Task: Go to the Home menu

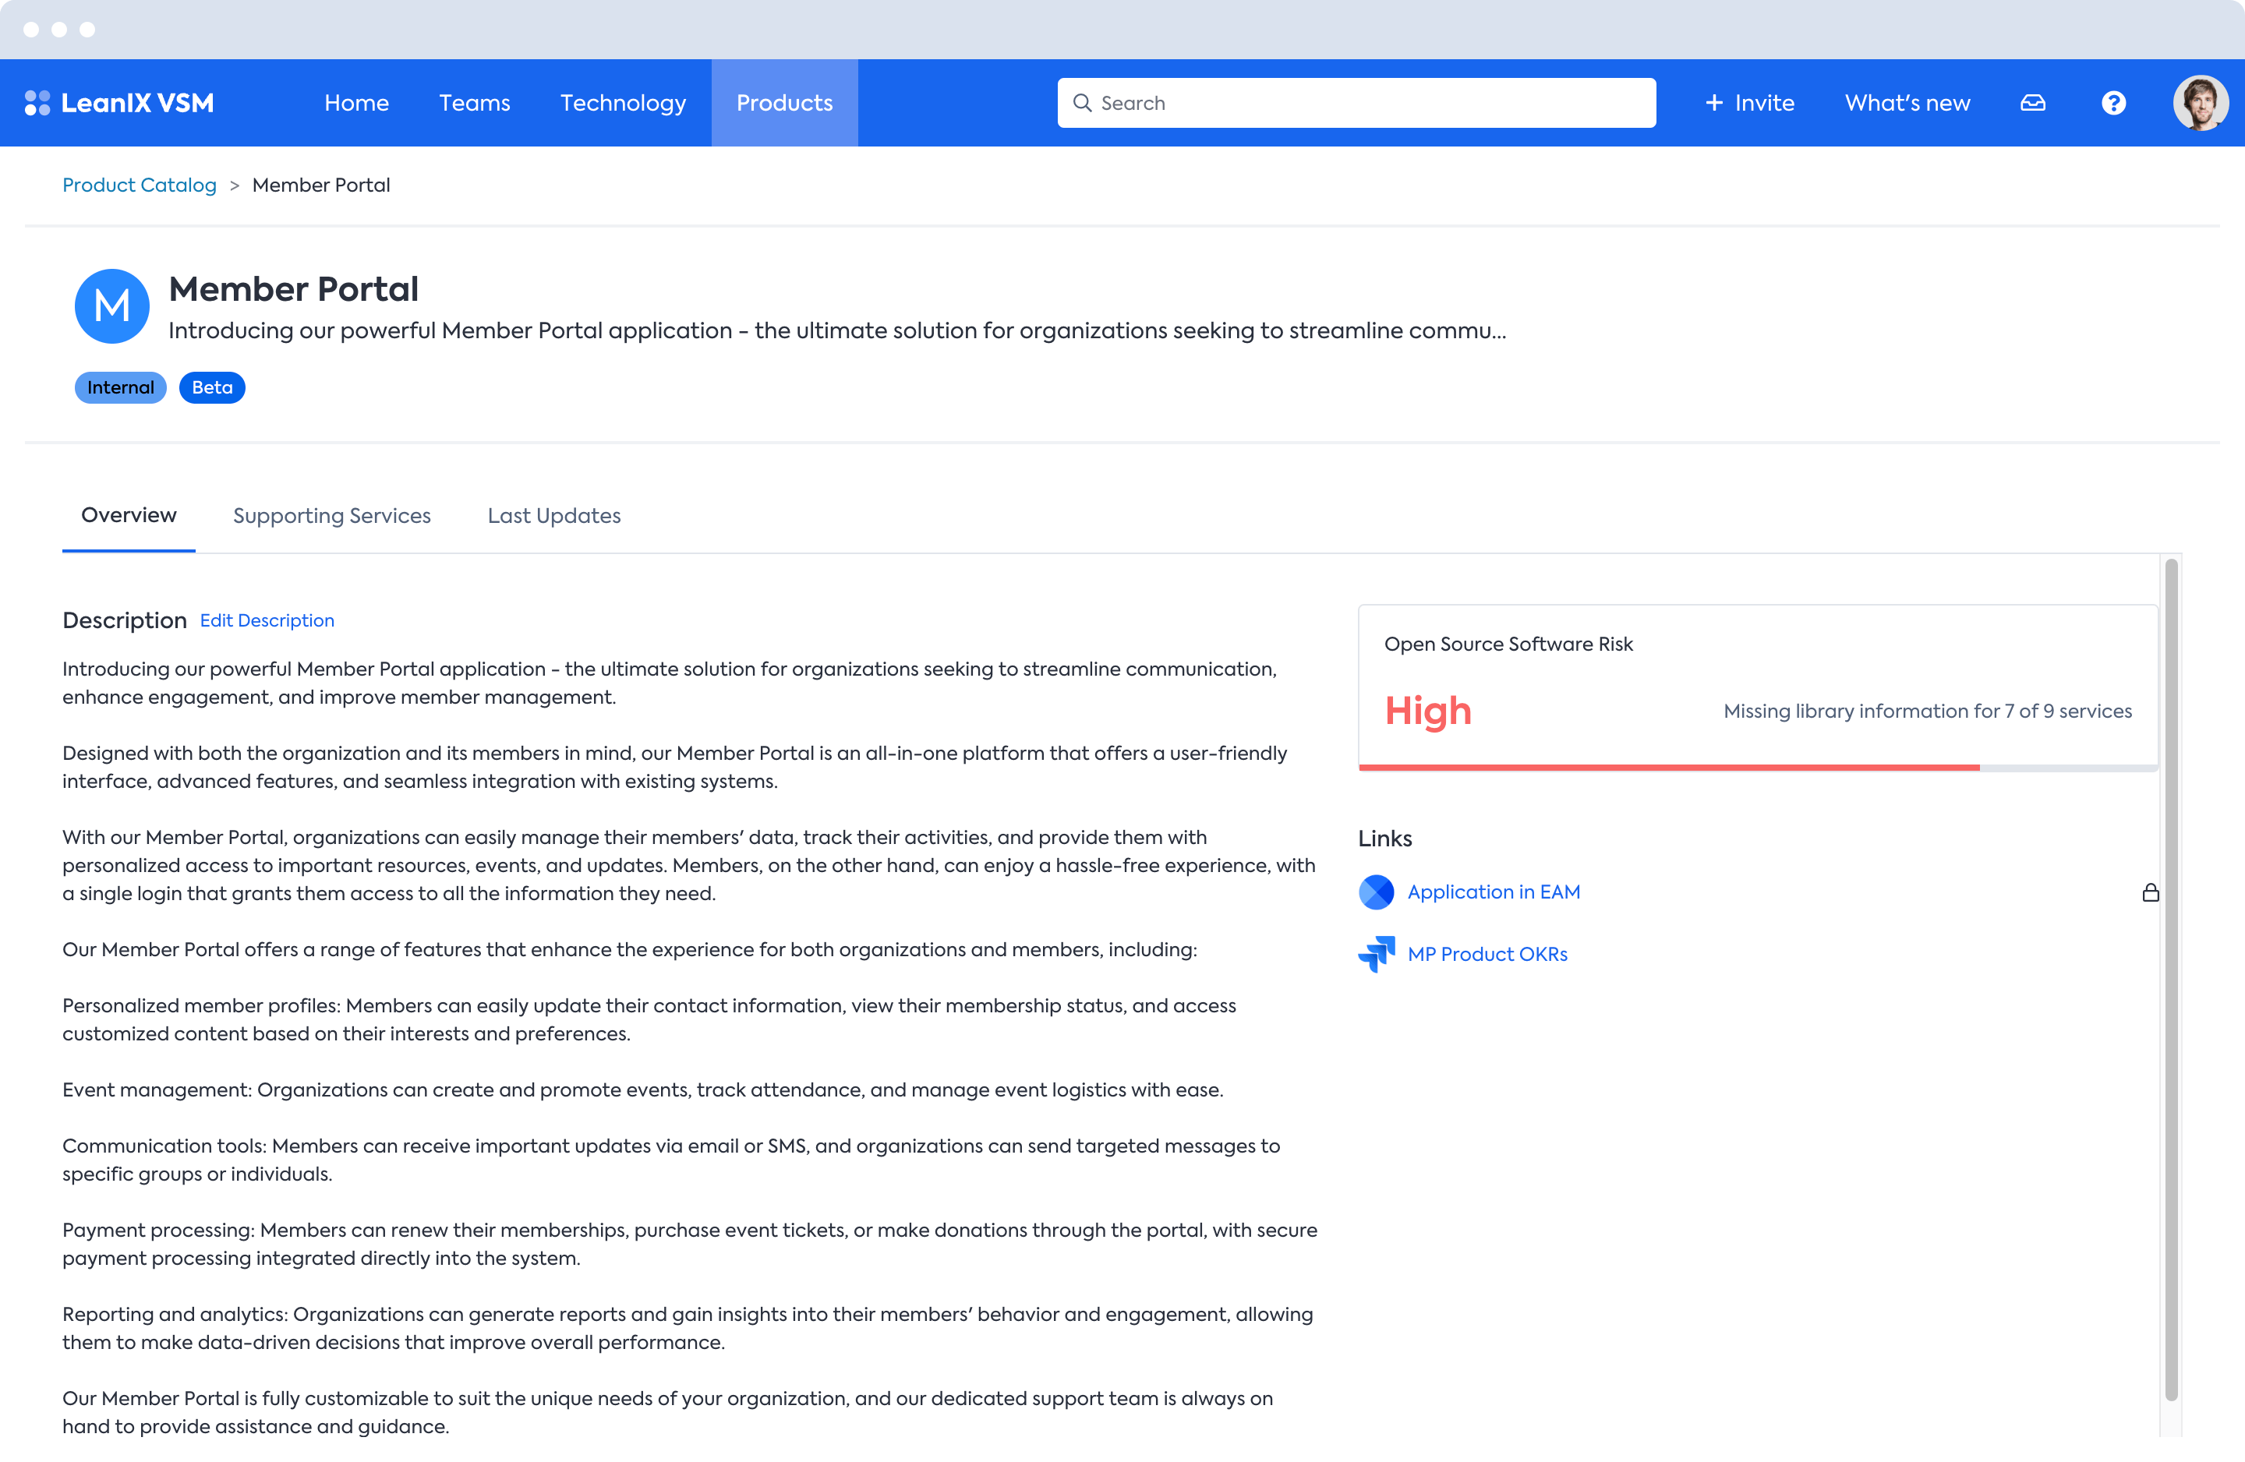Action: [356, 103]
